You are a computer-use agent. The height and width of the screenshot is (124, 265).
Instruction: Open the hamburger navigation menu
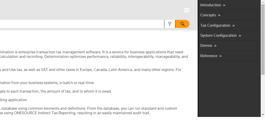187,10
